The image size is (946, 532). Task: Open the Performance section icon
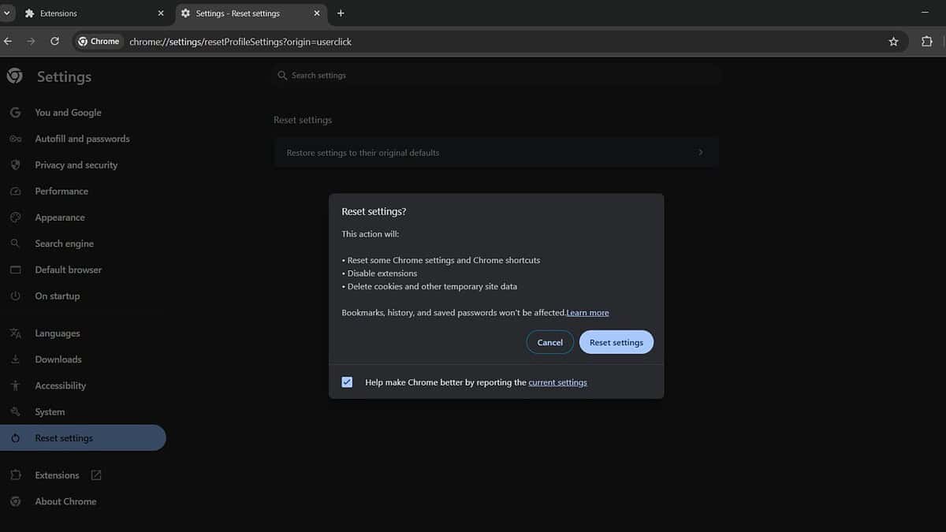(x=15, y=192)
